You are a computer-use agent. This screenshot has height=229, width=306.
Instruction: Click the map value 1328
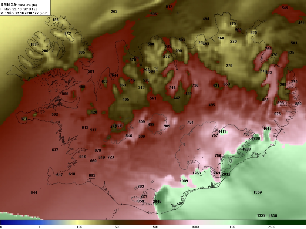261,215
